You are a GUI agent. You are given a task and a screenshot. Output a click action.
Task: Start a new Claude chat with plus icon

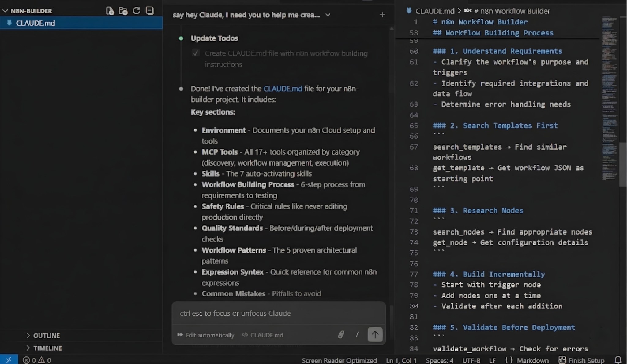click(382, 15)
